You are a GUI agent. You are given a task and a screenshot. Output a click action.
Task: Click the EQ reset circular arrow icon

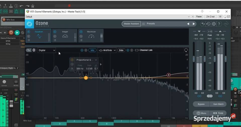(186, 50)
